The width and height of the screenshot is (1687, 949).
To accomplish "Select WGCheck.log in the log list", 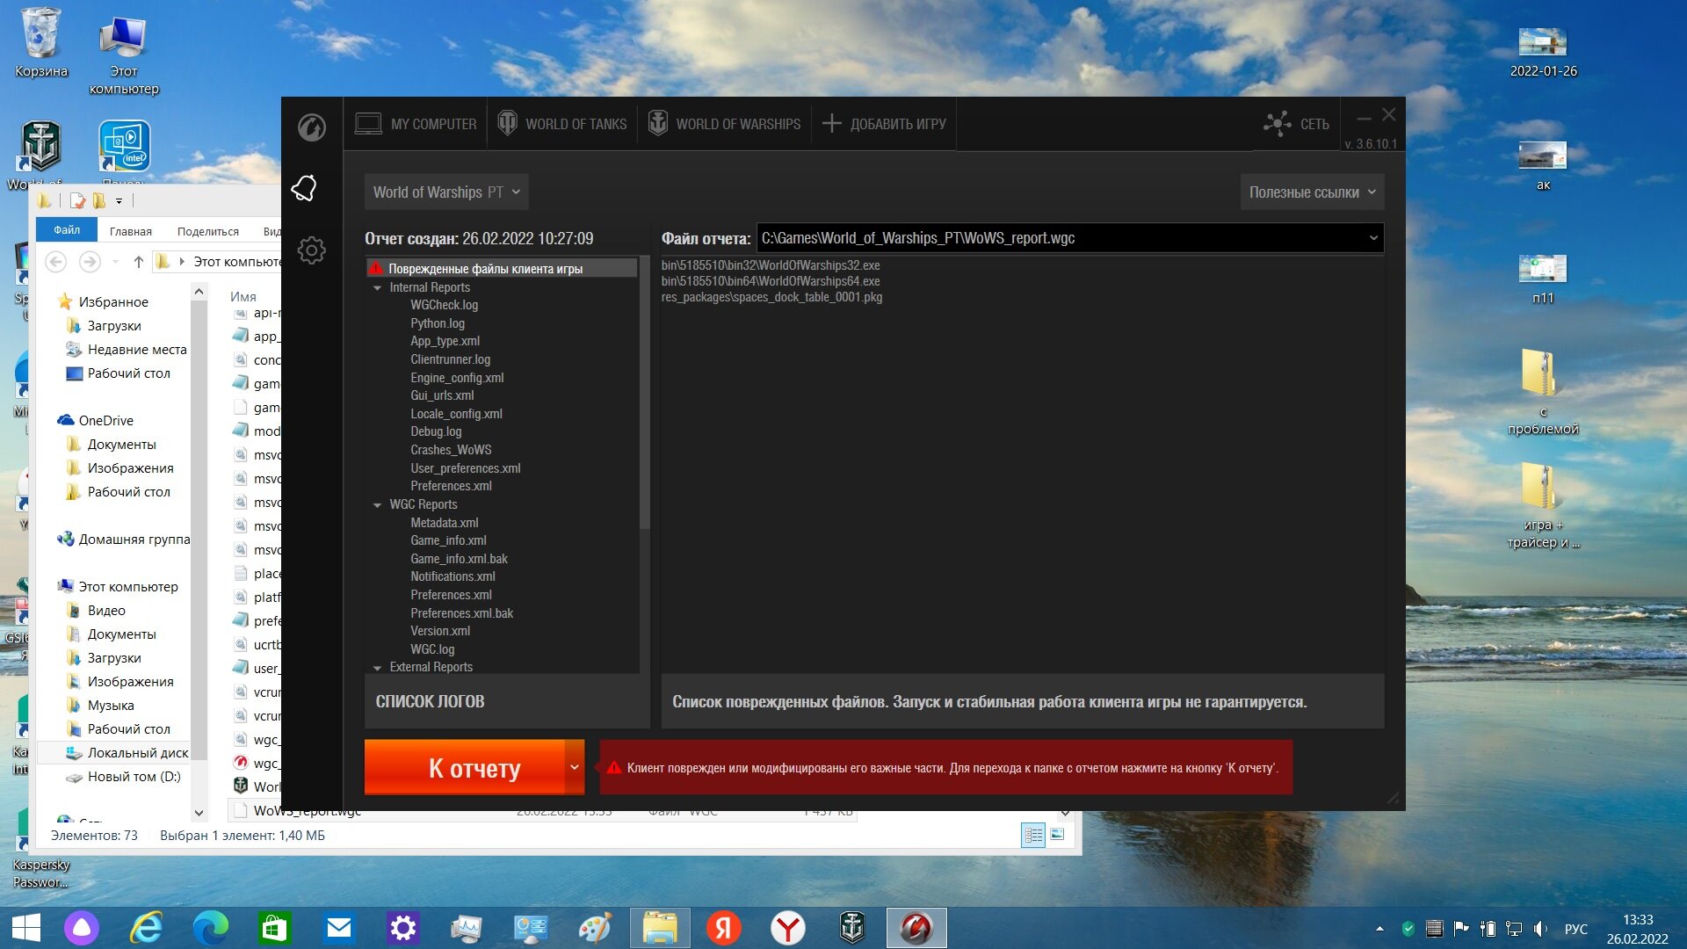I will [444, 305].
